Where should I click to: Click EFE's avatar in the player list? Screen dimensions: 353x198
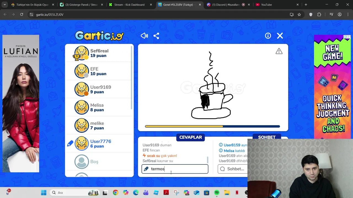(82, 71)
